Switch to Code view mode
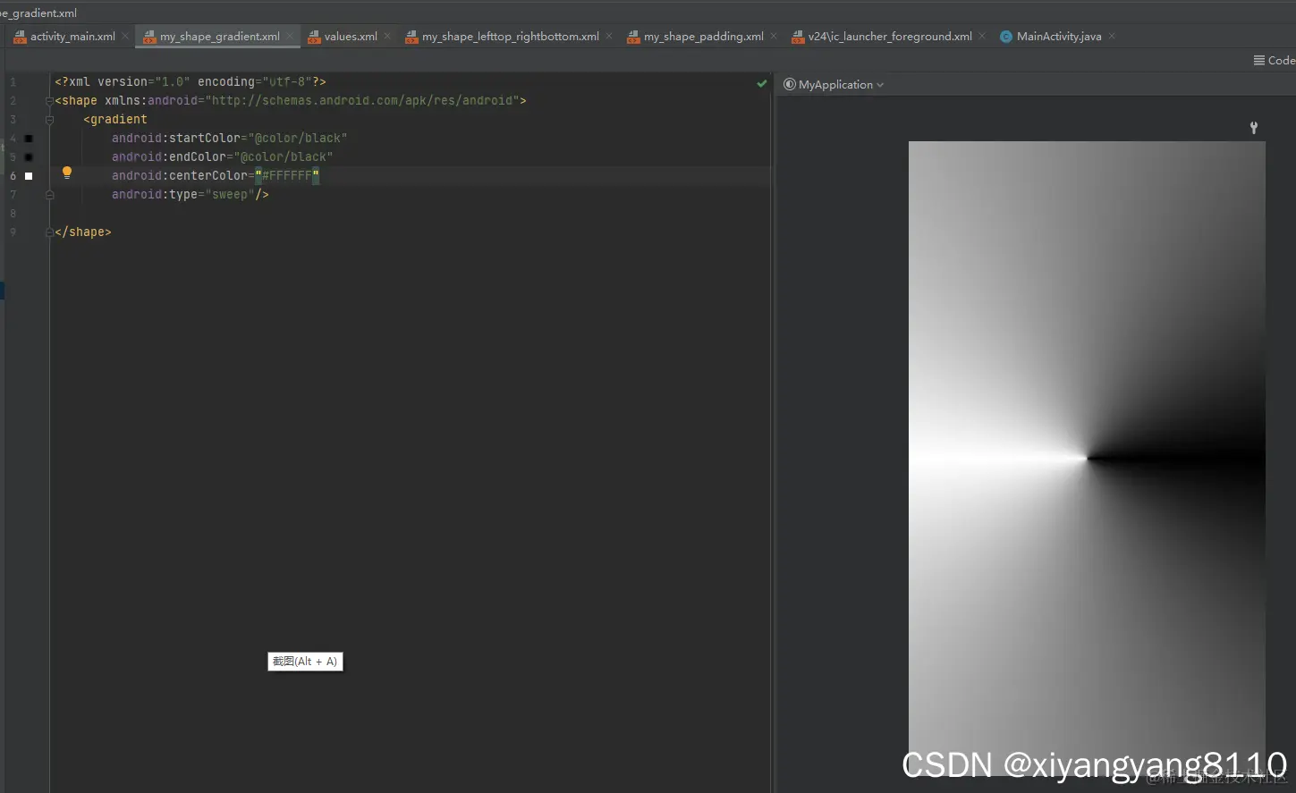 click(x=1275, y=61)
